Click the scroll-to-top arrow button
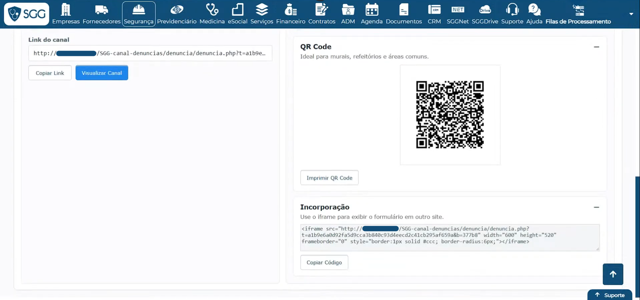The image size is (640, 300). 613,274
